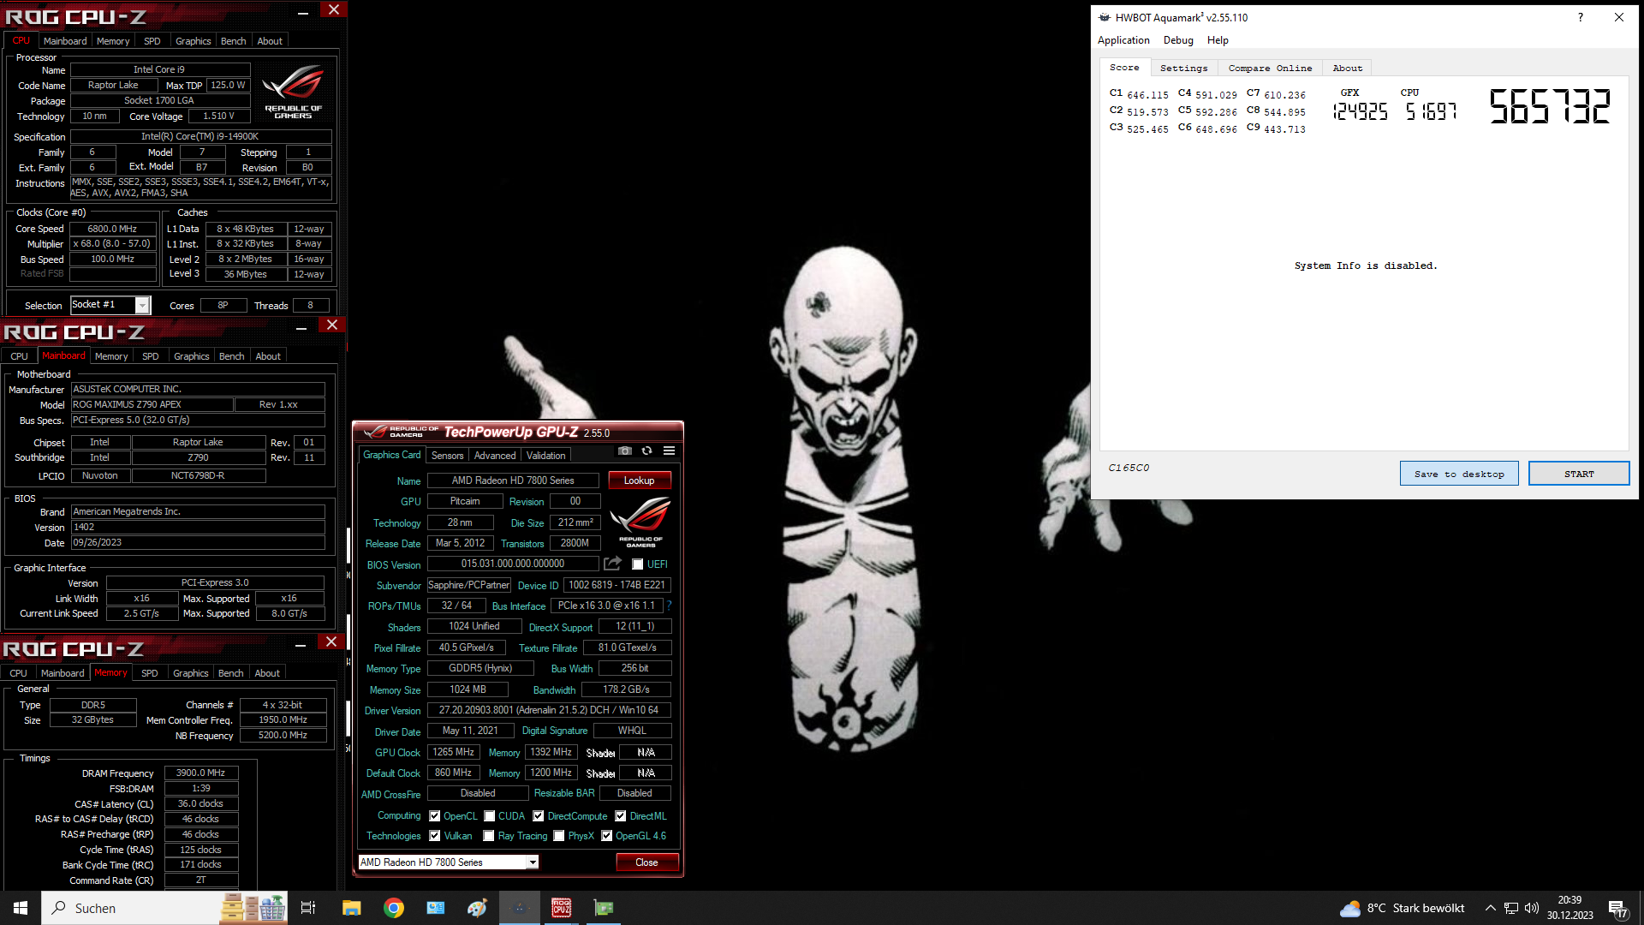The width and height of the screenshot is (1644, 925).
Task: Open the Bench tab in top CPU-Z window
Action: 233,41
